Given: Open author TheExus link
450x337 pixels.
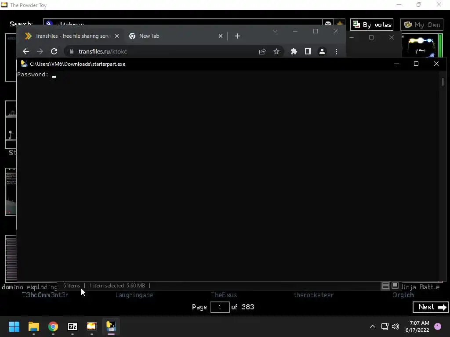Looking at the screenshot, I should coord(224,295).
